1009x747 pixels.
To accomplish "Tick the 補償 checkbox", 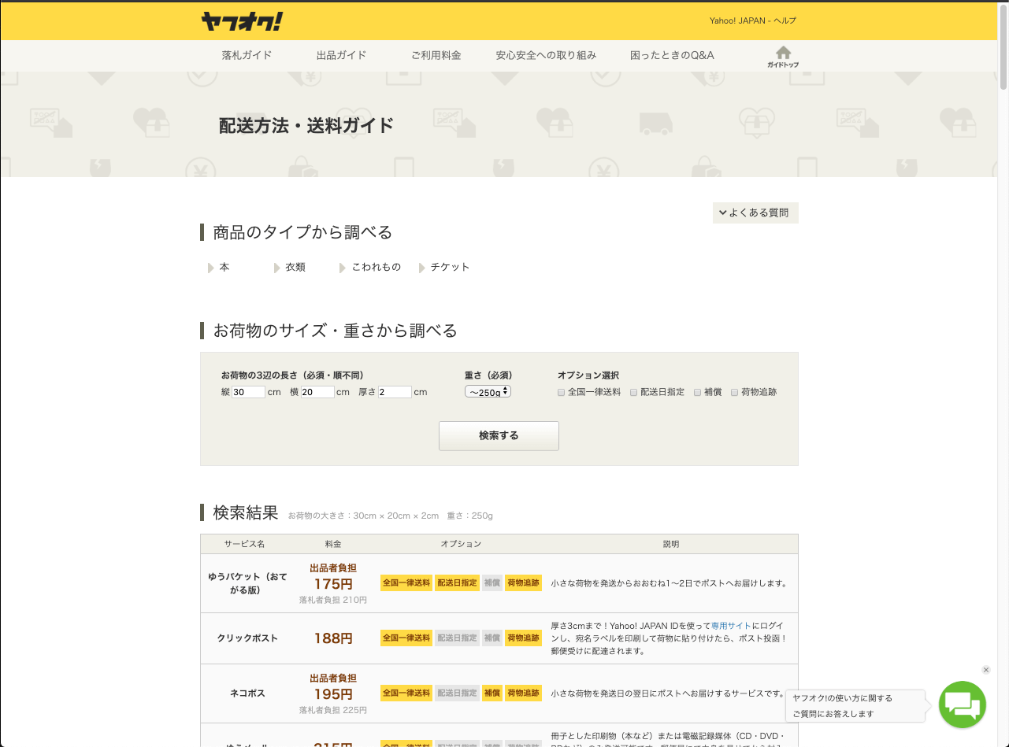I will pyautogui.click(x=697, y=392).
